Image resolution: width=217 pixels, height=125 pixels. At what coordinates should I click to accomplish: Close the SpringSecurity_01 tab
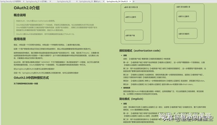coord(50,2)
